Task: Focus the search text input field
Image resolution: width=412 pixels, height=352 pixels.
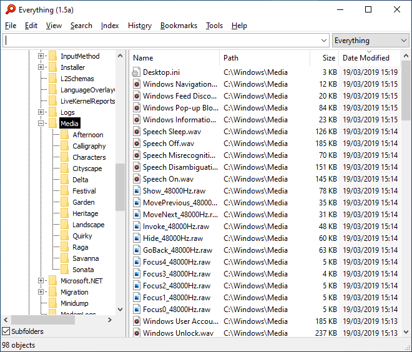Action: tap(162, 41)
